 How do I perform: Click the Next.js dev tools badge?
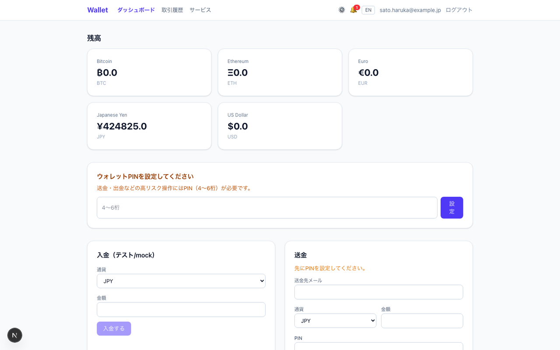[x=15, y=335]
